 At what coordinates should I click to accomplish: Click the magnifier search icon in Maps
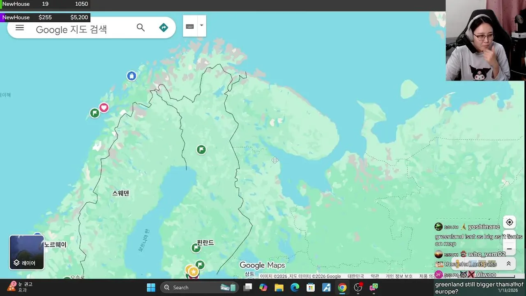(141, 28)
